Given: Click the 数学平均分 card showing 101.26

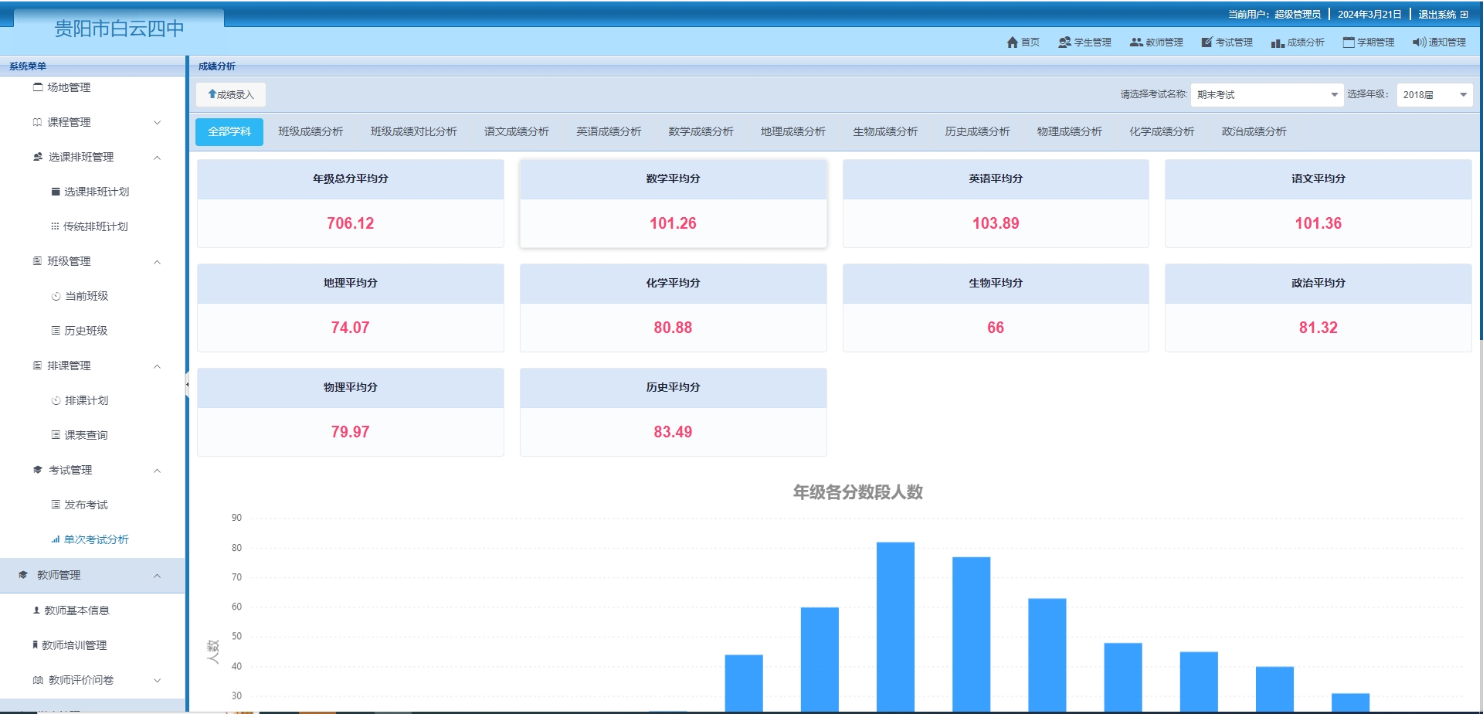Looking at the screenshot, I should [673, 203].
